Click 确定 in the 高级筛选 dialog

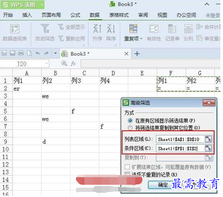(163, 185)
